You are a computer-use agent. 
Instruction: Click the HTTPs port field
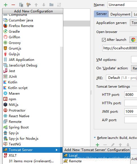(x=131, y=103)
